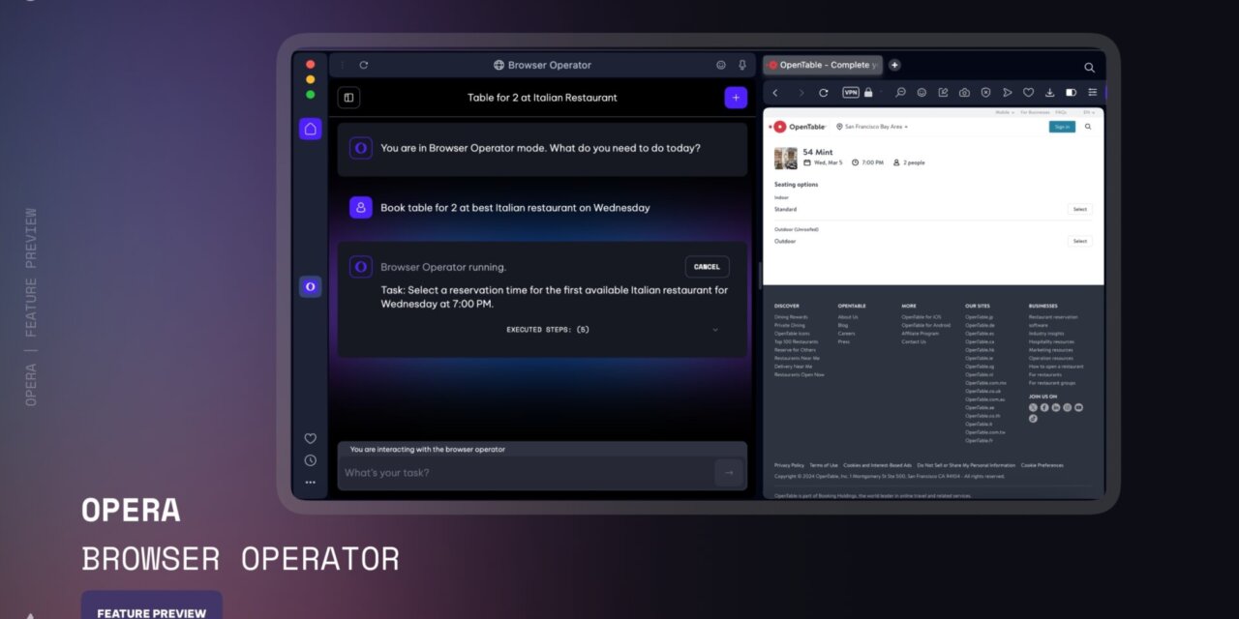Reload the OpenTable page
Viewport: 1239px width, 619px height.
823,93
